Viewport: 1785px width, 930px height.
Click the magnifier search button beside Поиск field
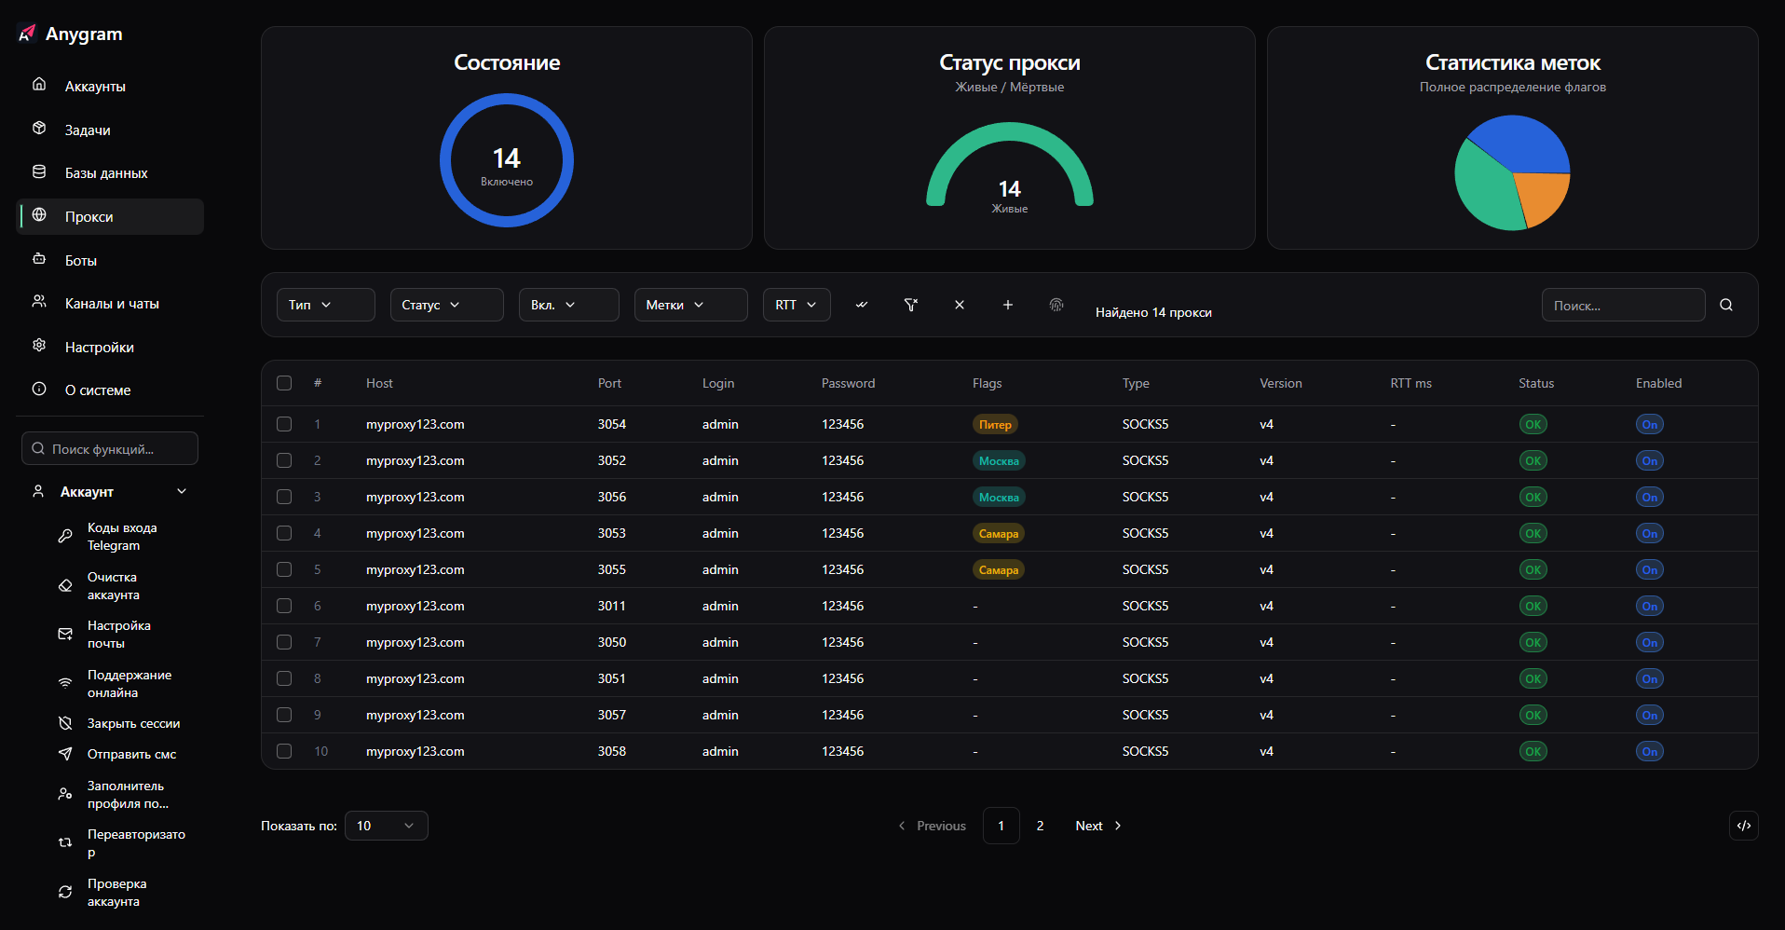point(1726,305)
